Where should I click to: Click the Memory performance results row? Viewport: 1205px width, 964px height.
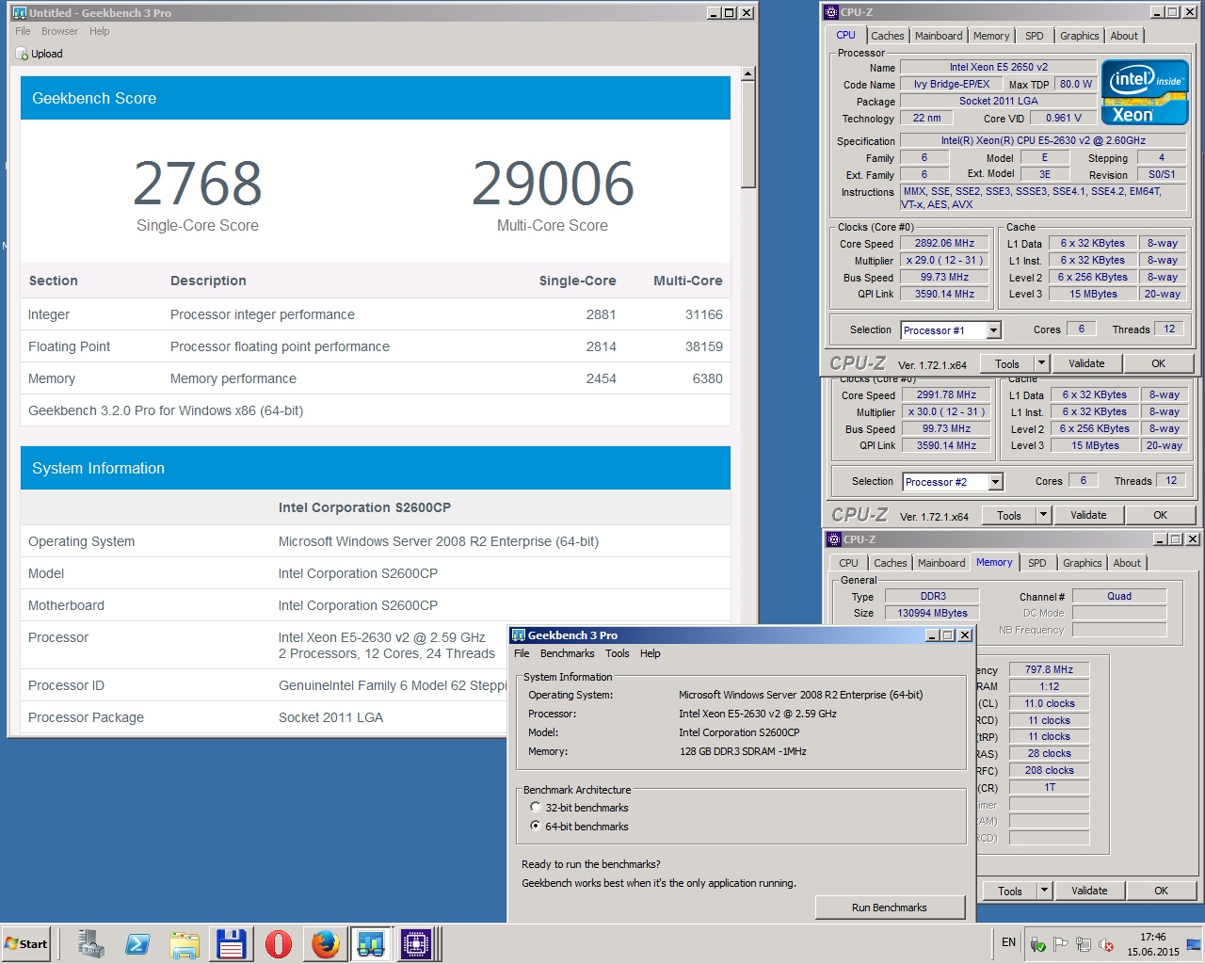coord(376,378)
